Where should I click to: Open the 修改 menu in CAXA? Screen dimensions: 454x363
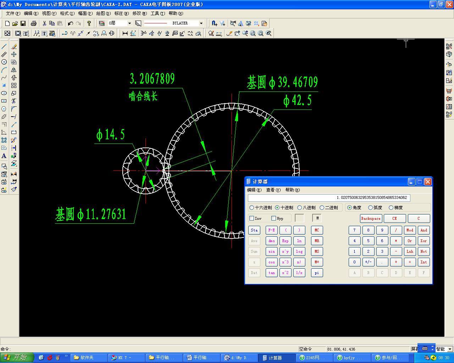pyautogui.click(x=140, y=13)
